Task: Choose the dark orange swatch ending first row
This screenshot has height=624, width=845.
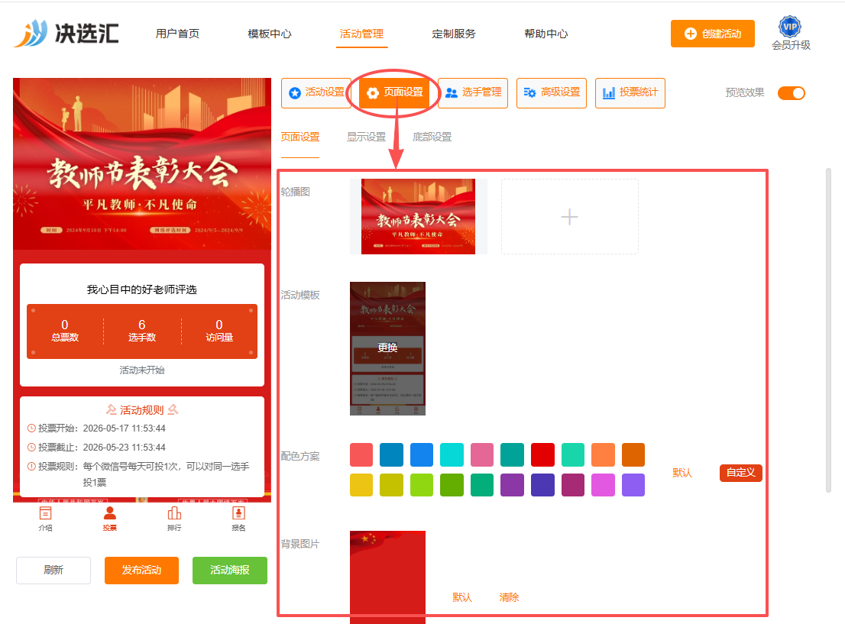Action: pos(633,454)
